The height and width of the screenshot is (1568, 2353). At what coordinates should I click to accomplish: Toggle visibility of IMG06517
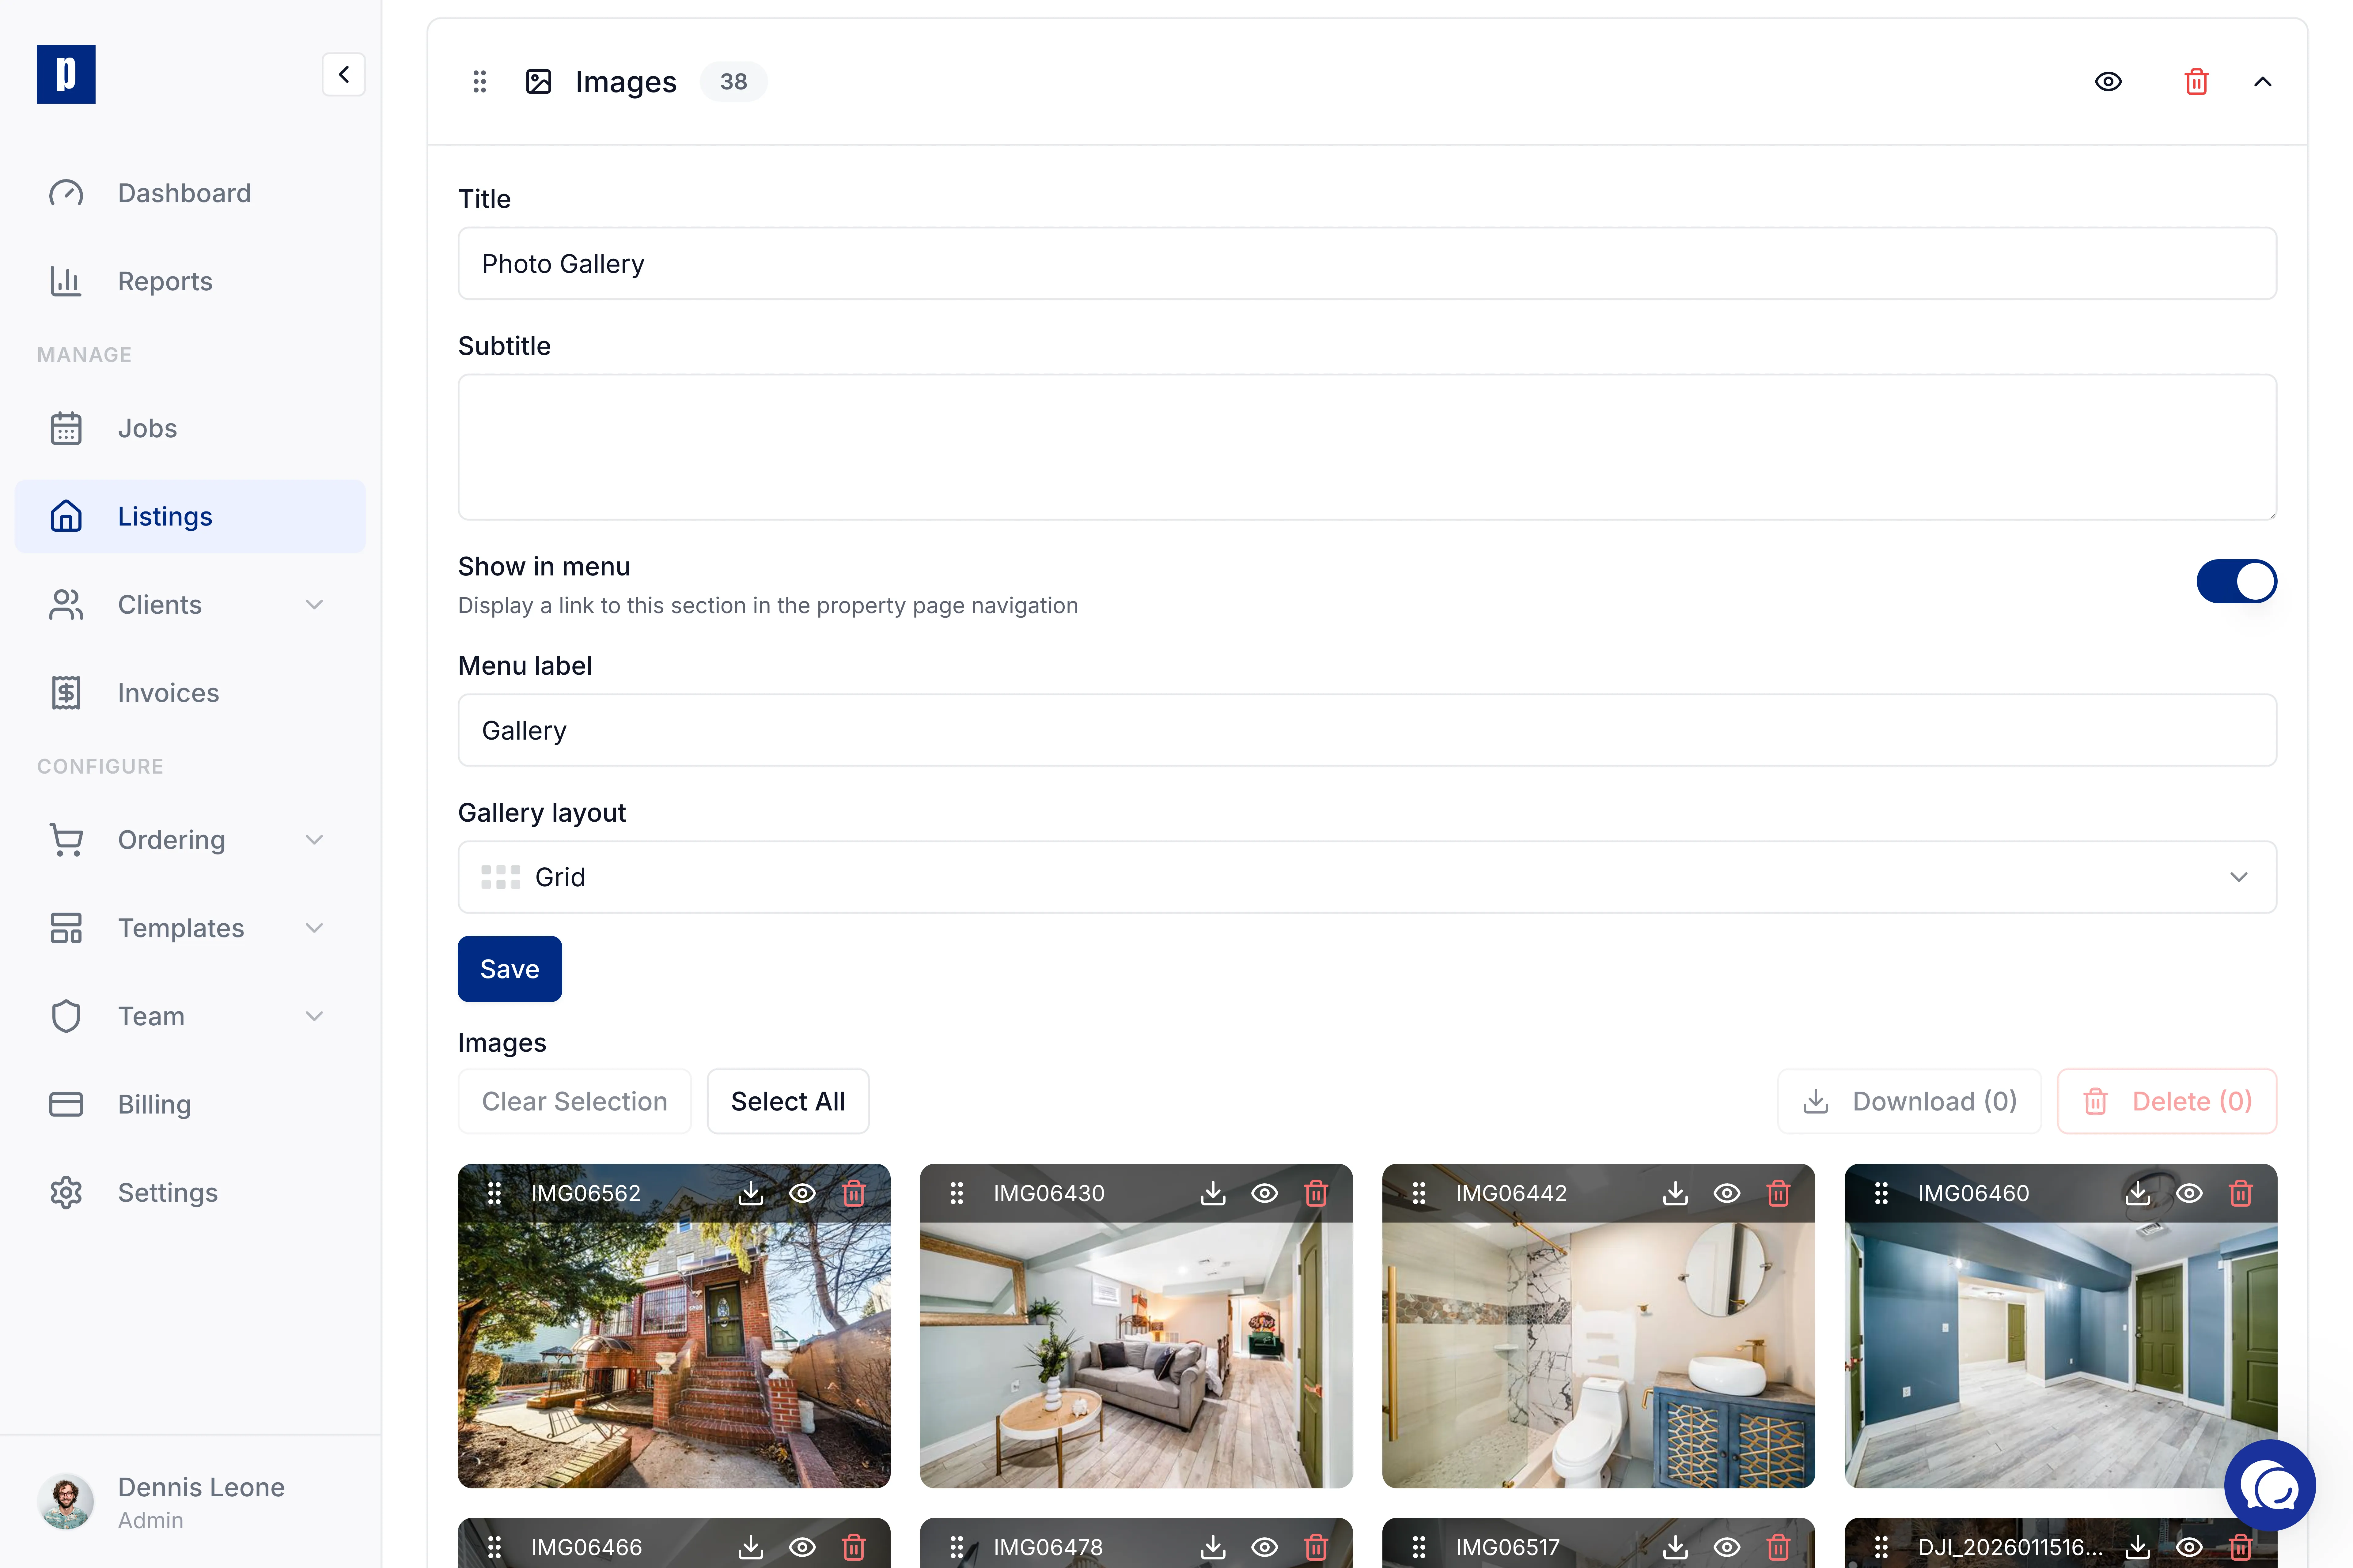pyautogui.click(x=1727, y=1547)
